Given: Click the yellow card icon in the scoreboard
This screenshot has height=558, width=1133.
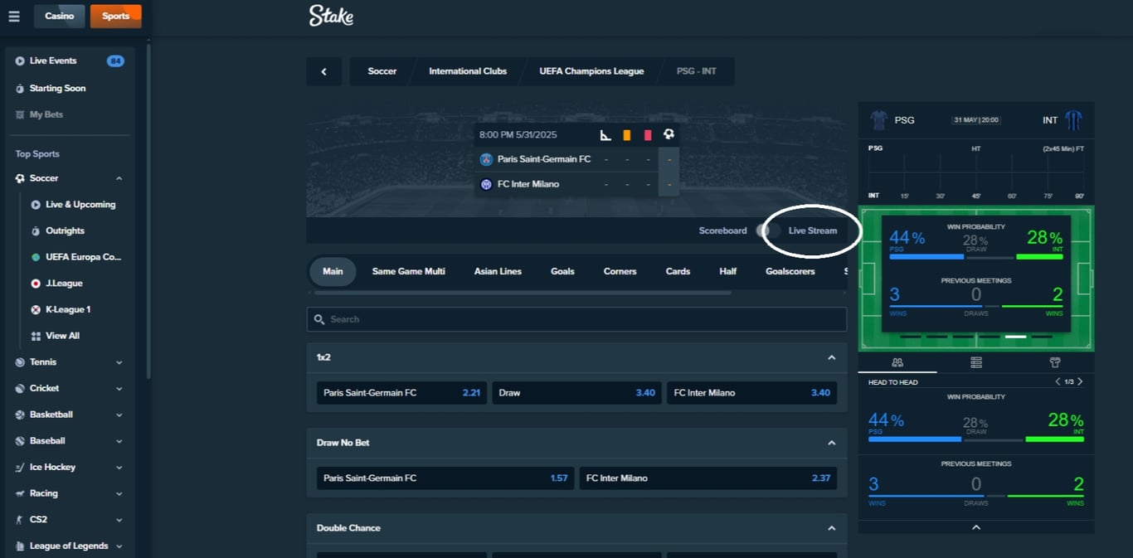Looking at the screenshot, I should coord(627,134).
